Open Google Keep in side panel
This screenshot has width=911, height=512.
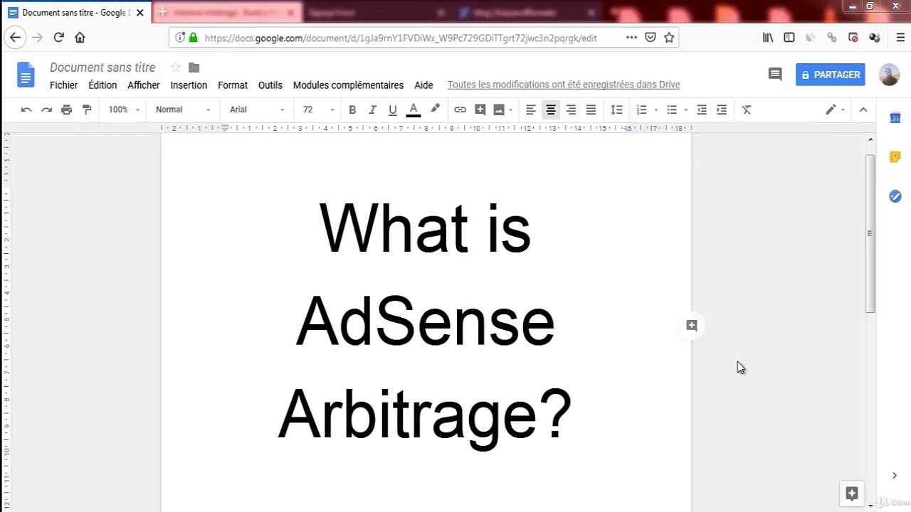pos(895,157)
